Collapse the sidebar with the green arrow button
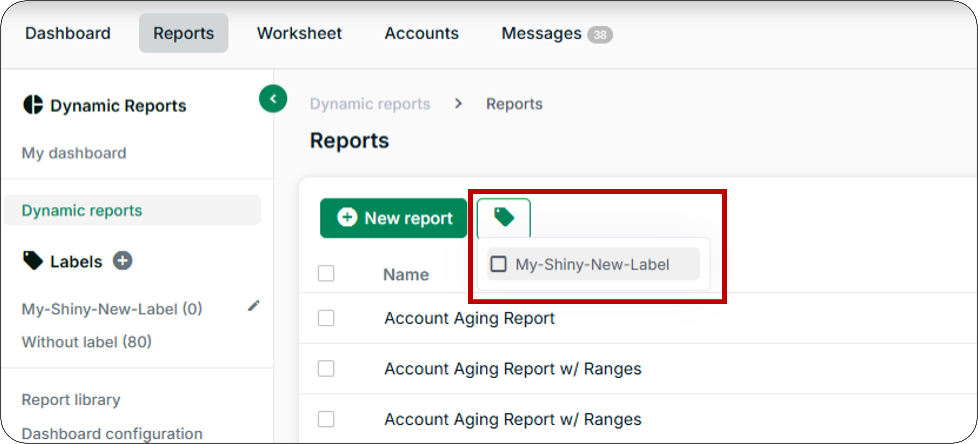The height and width of the screenshot is (444, 978). coord(273,98)
